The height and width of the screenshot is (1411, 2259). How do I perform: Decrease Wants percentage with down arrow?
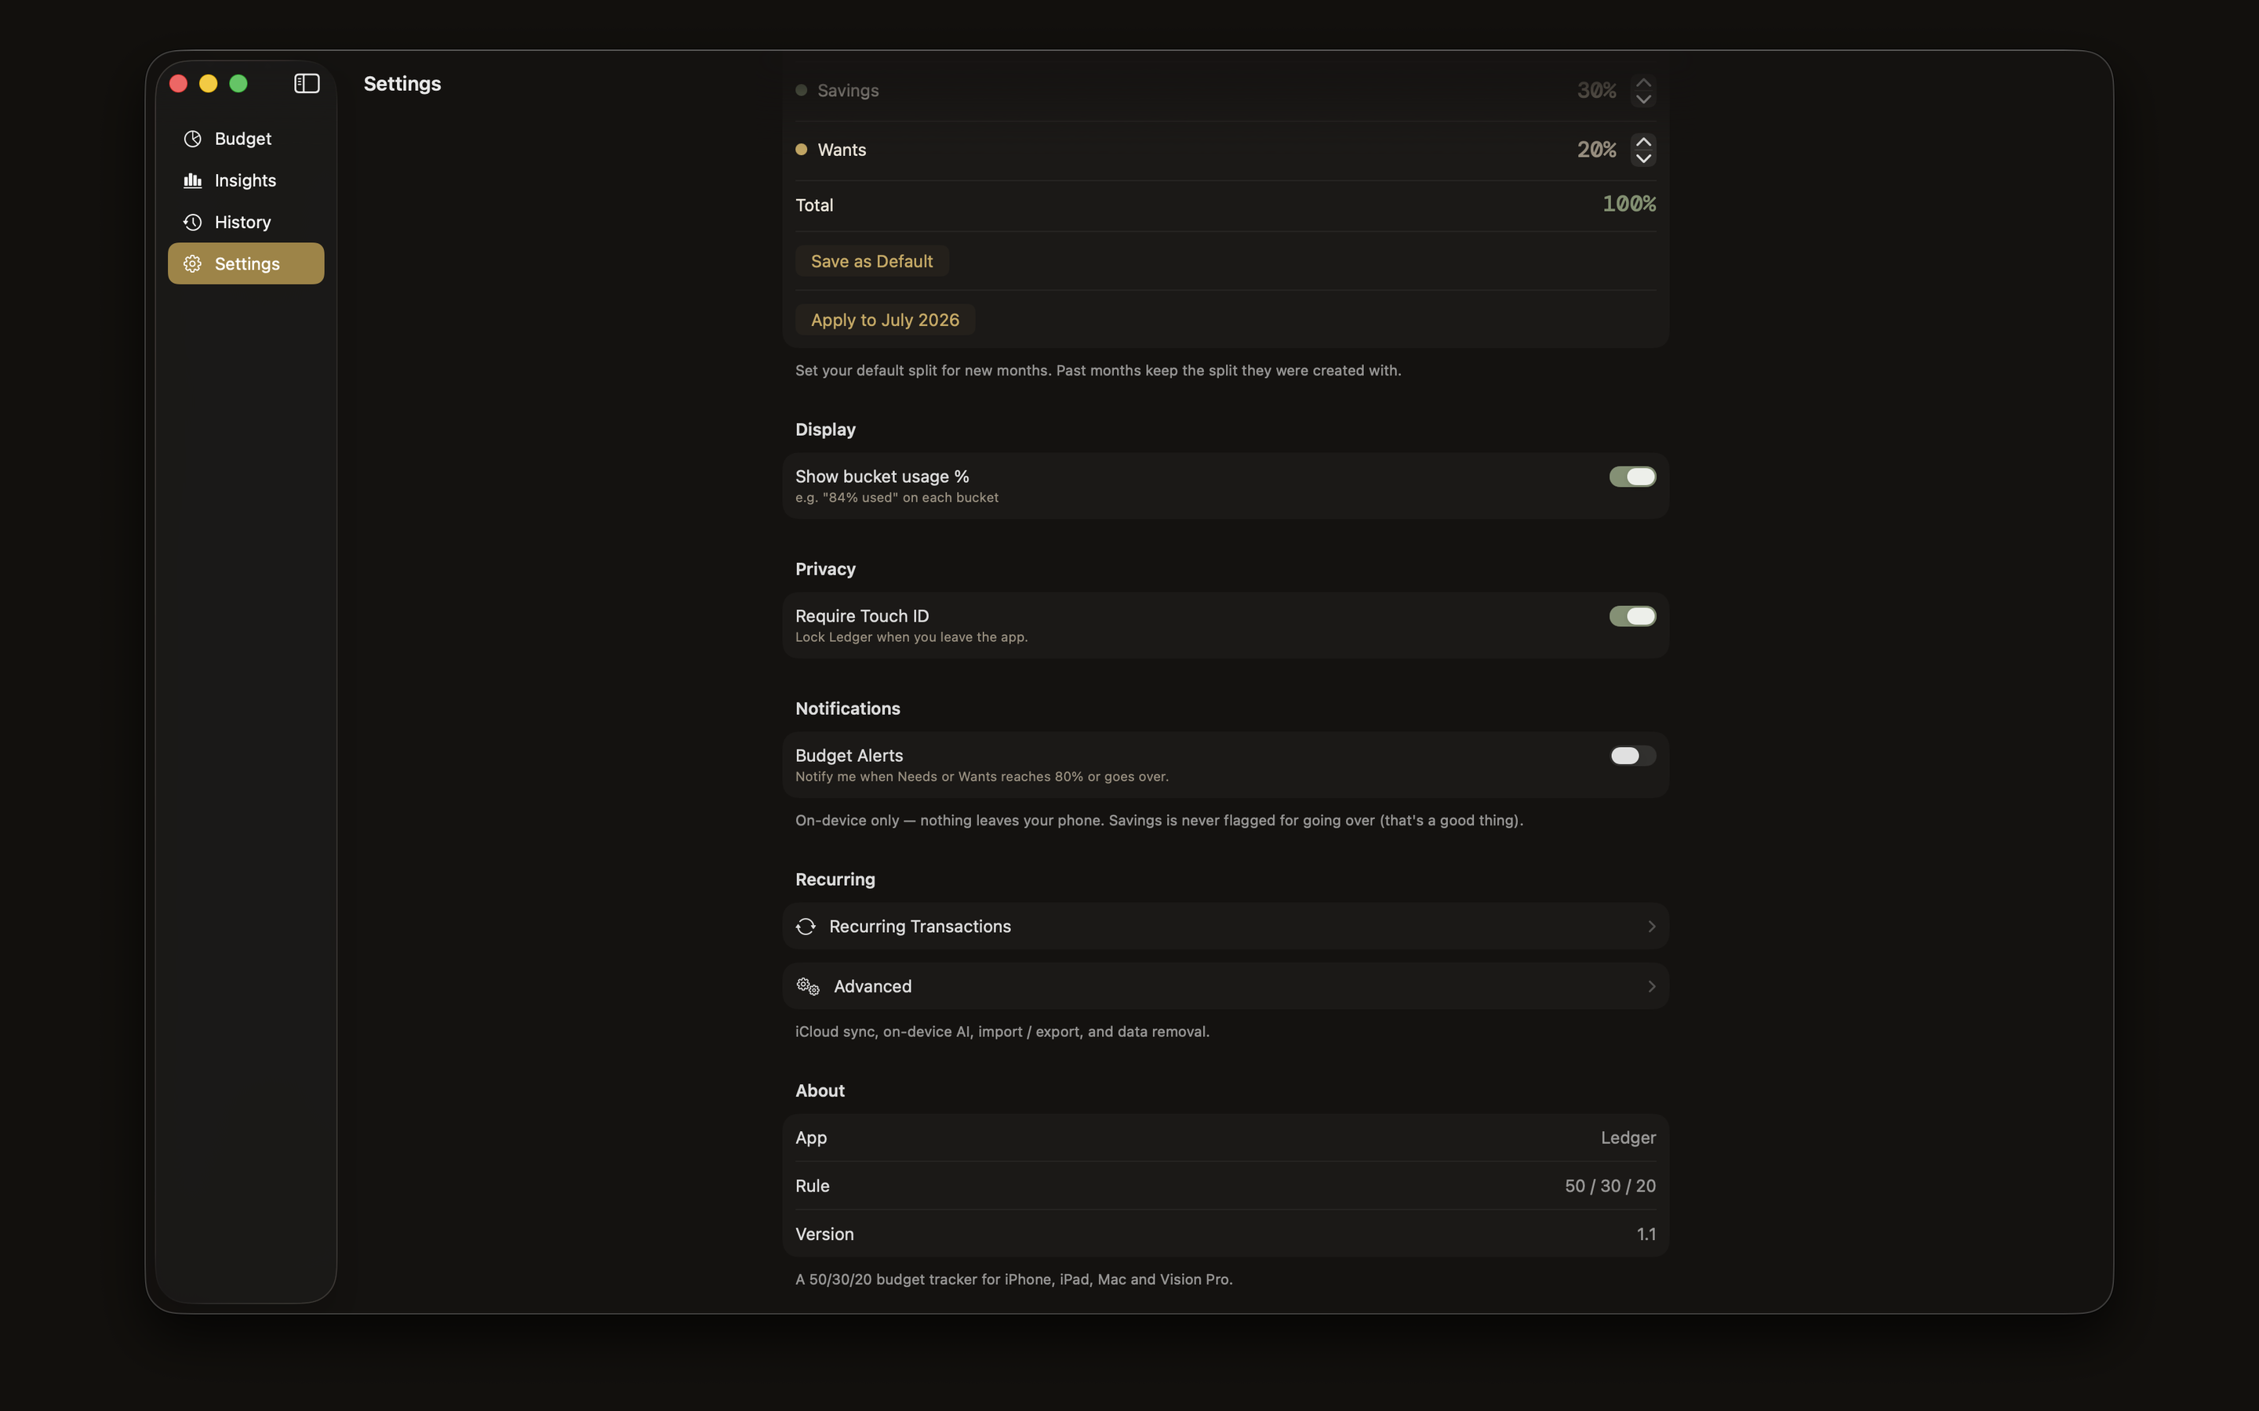click(1643, 158)
